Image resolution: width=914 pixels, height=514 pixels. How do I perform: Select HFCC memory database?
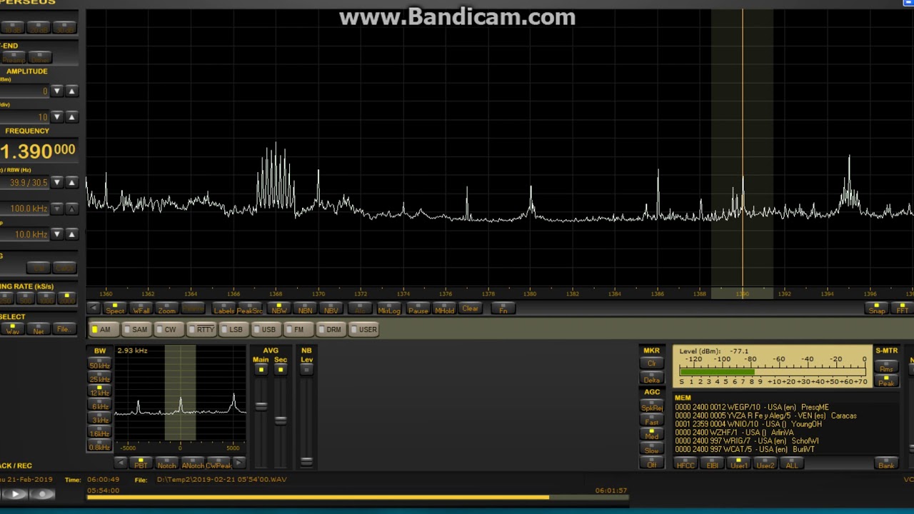pyautogui.click(x=685, y=464)
